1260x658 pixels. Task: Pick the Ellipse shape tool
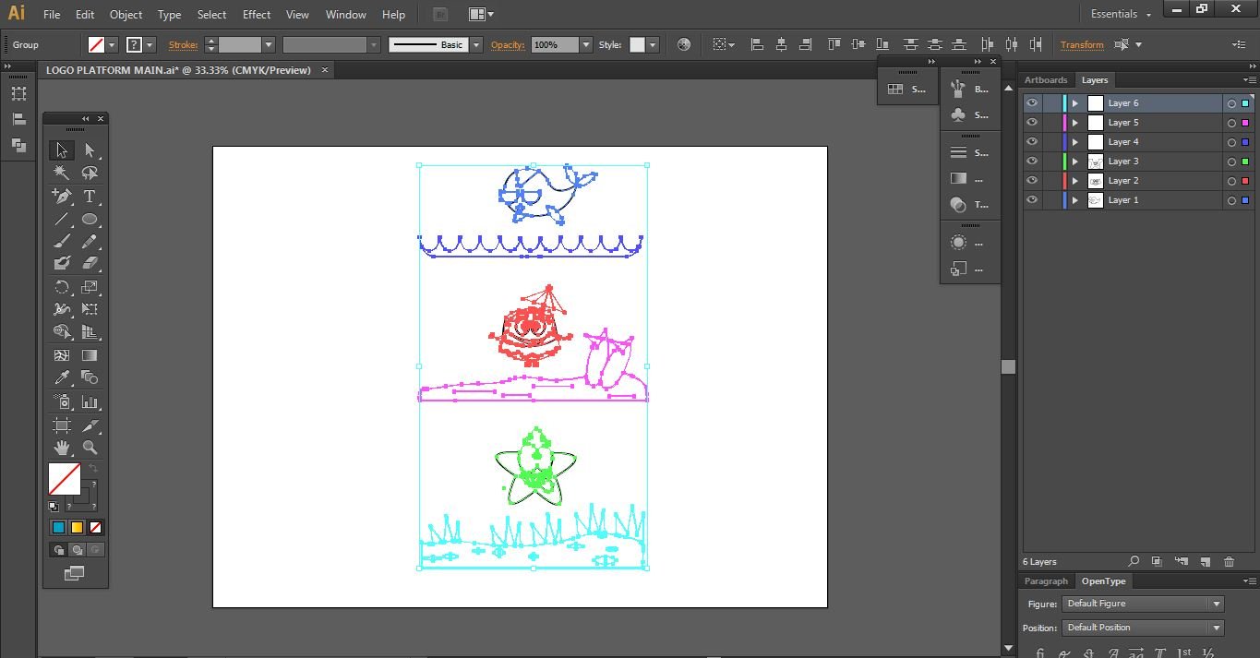click(x=90, y=219)
